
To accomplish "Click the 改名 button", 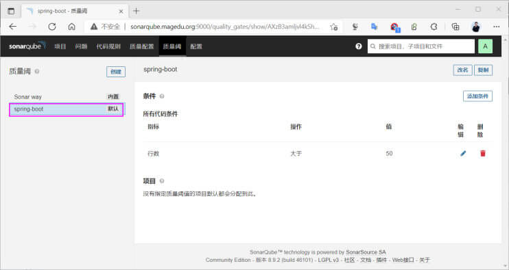I will coord(462,70).
